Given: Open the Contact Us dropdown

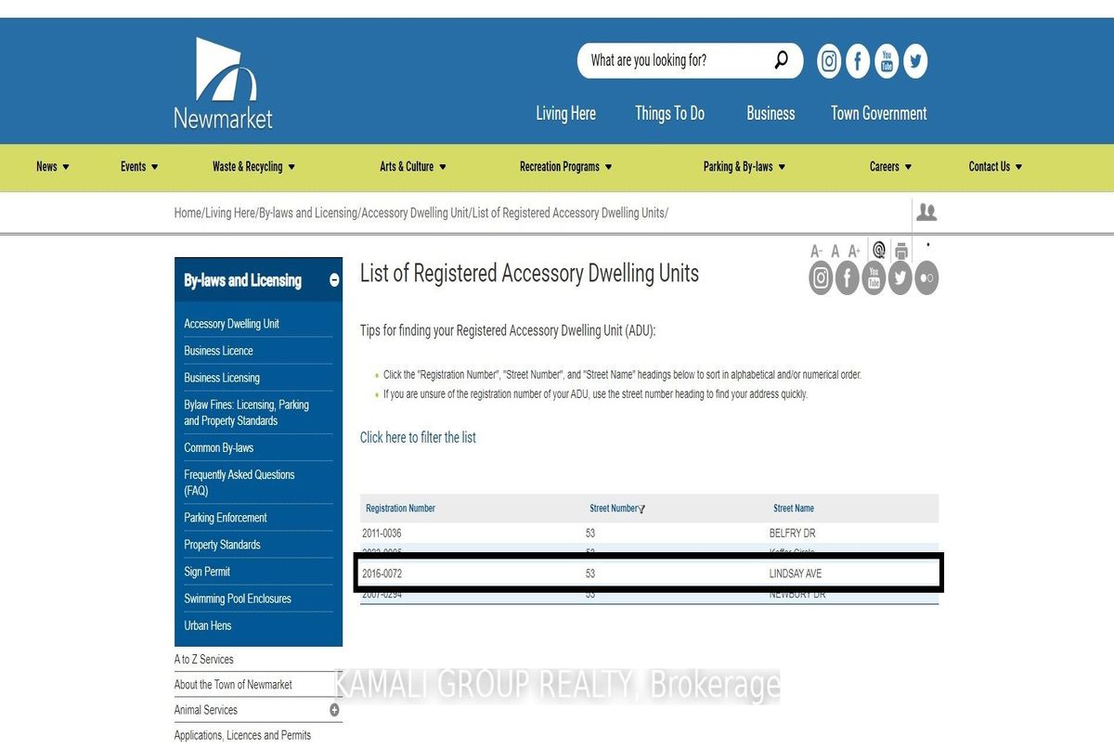Looking at the screenshot, I should (996, 167).
